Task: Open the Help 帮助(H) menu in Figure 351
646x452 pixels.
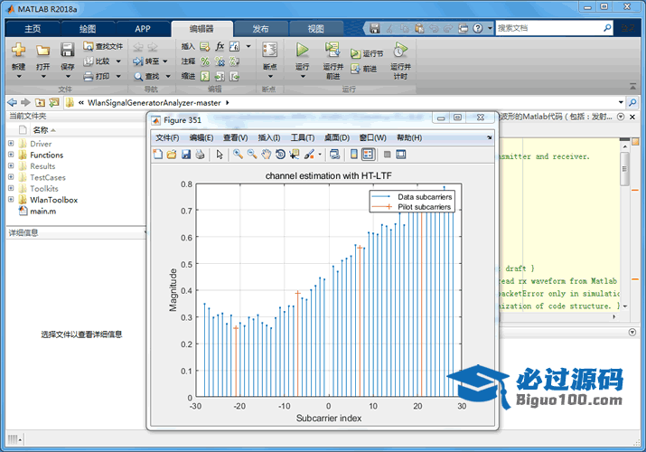Action: click(409, 137)
